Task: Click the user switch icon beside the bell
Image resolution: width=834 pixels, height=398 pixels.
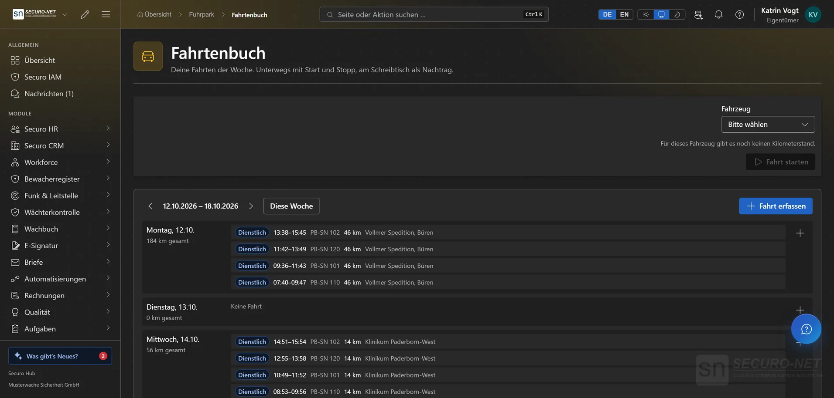Action: pyautogui.click(x=698, y=14)
